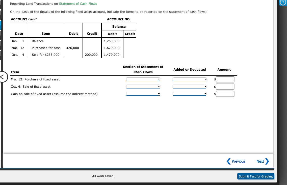Click Submit Test for Grading

256,176
